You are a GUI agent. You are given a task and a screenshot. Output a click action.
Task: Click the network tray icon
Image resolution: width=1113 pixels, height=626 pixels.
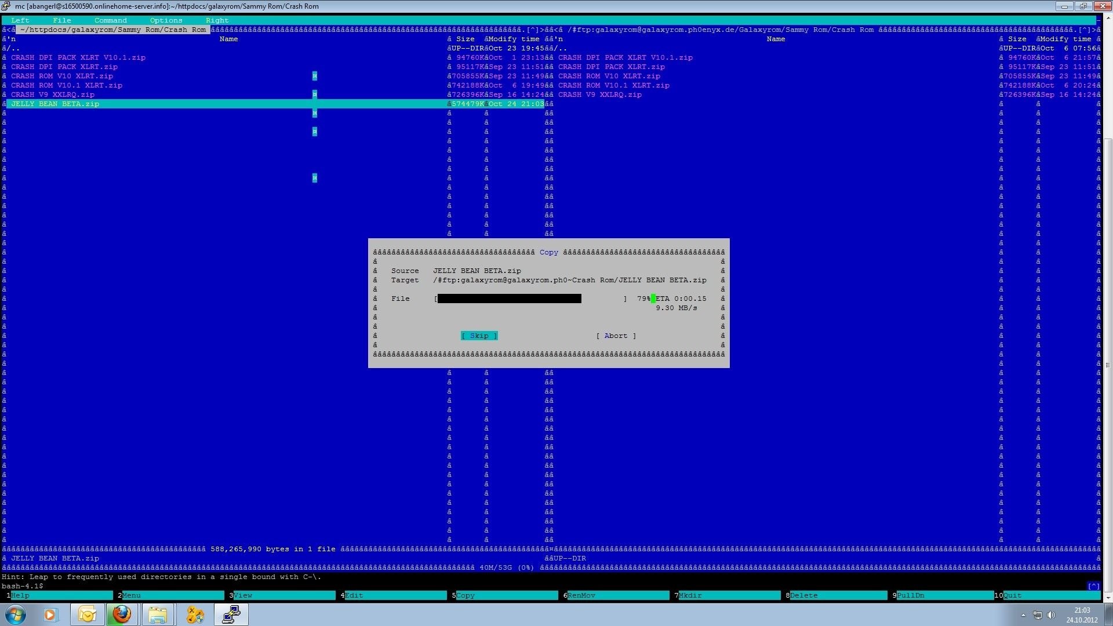[x=1038, y=615]
